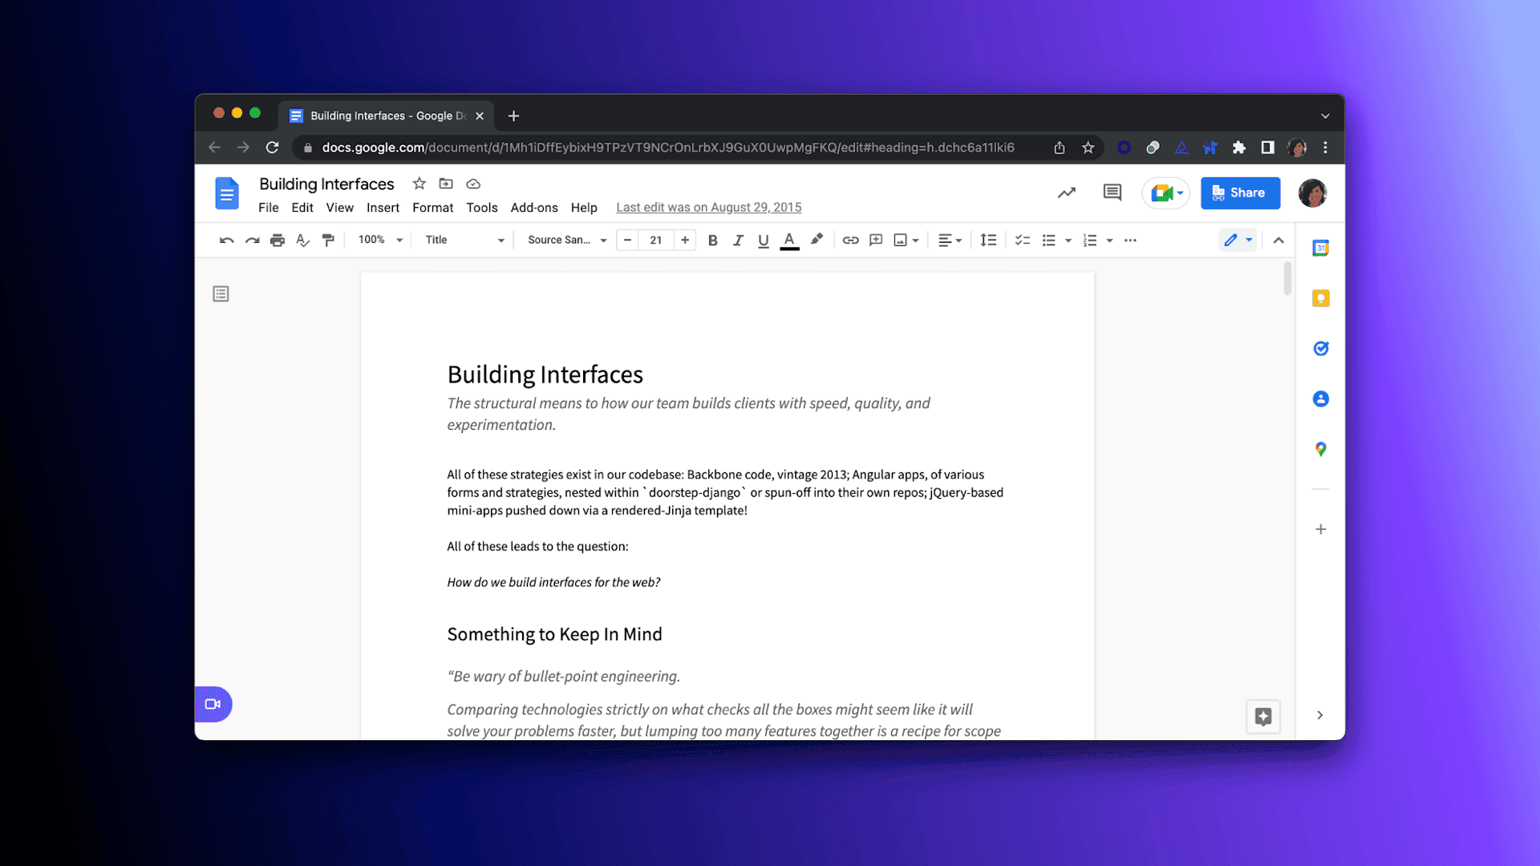The width and height of the screenshot is (1540, 866).
Task: Click the blue Share button
Action: 1240,192
